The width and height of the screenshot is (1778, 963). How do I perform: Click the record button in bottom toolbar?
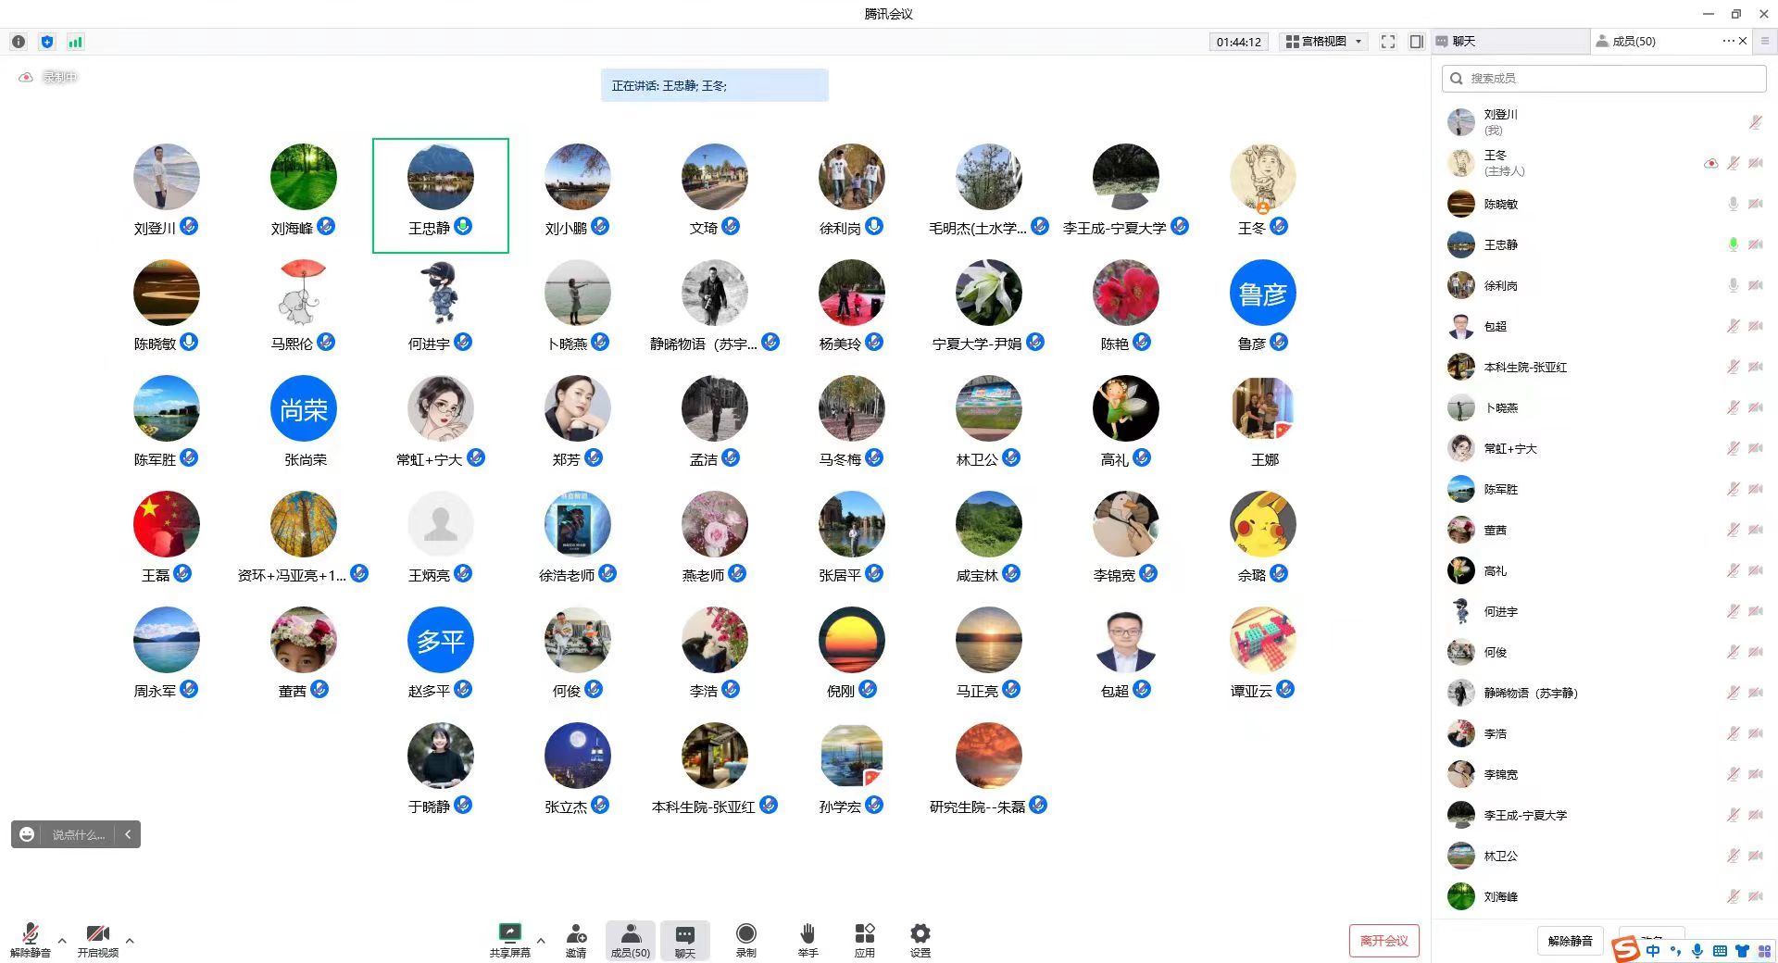coord(745,933)
